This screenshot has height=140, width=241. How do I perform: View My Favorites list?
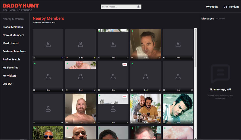(x=11, y=68)
